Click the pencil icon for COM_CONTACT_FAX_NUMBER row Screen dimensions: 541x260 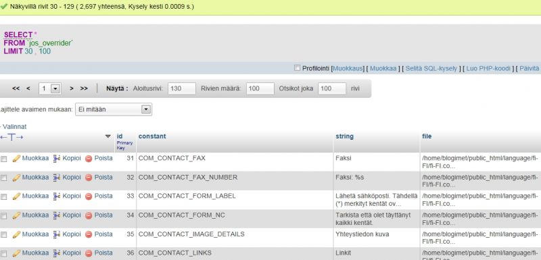[16, 178]
